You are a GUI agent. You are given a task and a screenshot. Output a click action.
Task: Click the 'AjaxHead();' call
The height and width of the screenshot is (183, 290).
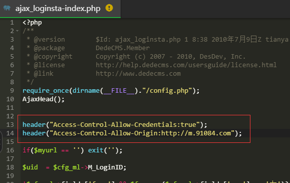click(44, 99)
